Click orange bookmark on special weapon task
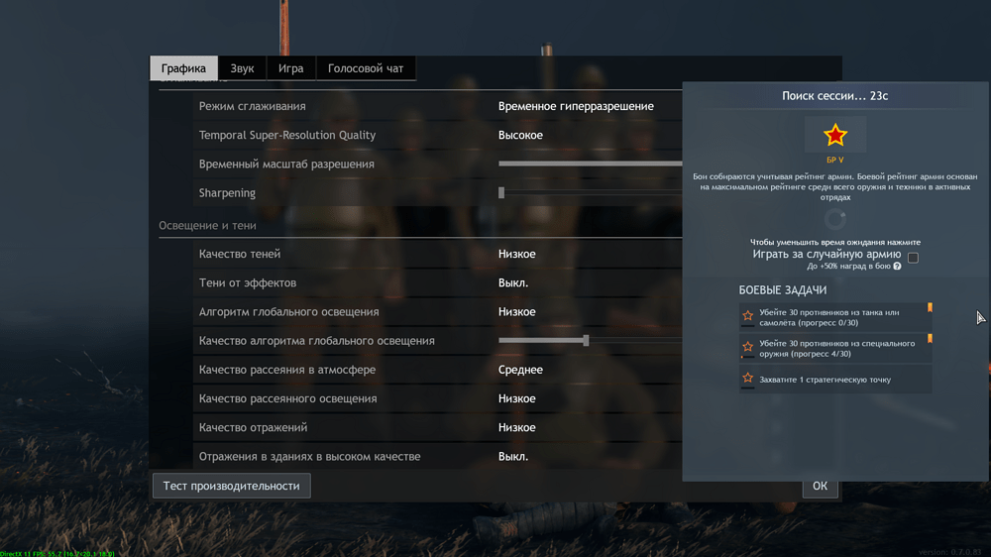991x557 pixels. [x=930, y=339]
